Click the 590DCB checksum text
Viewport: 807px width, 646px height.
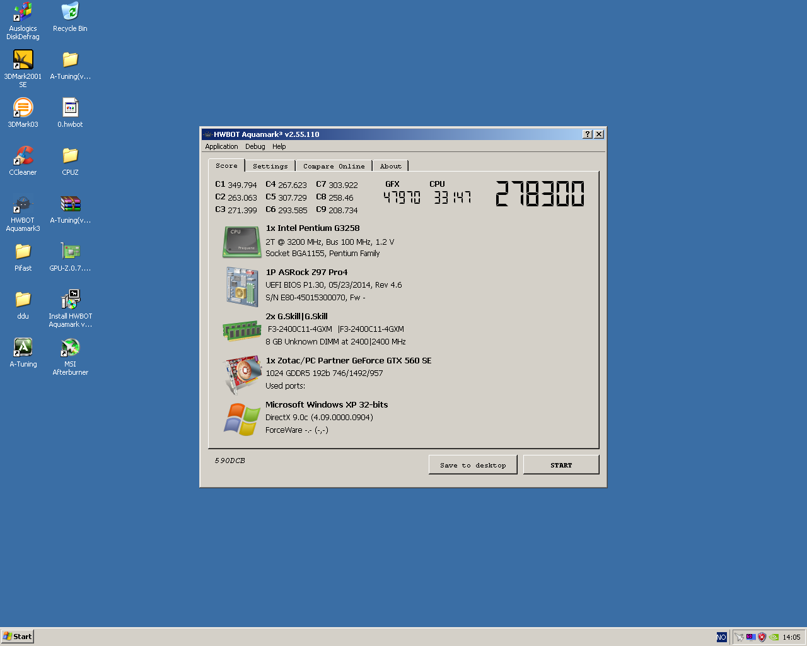(230, 461)
